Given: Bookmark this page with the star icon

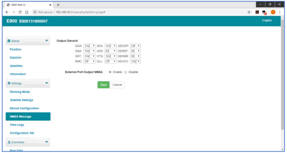Looking at the screenshot, I should point(249,12).
